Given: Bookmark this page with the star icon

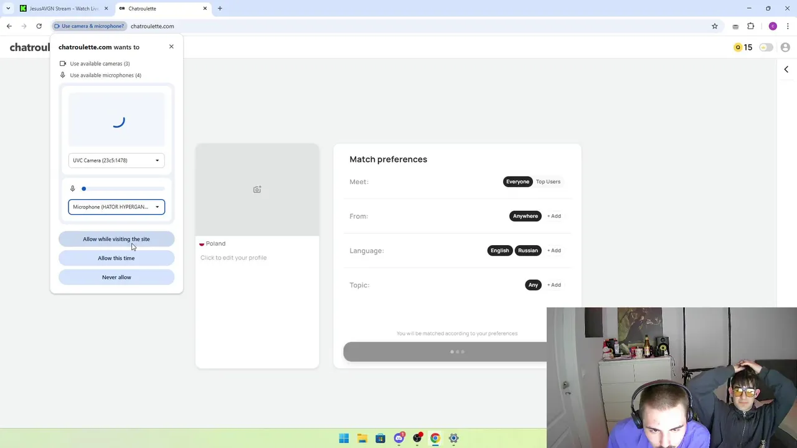Looking at the screenshot, I should tap(715, 26).
